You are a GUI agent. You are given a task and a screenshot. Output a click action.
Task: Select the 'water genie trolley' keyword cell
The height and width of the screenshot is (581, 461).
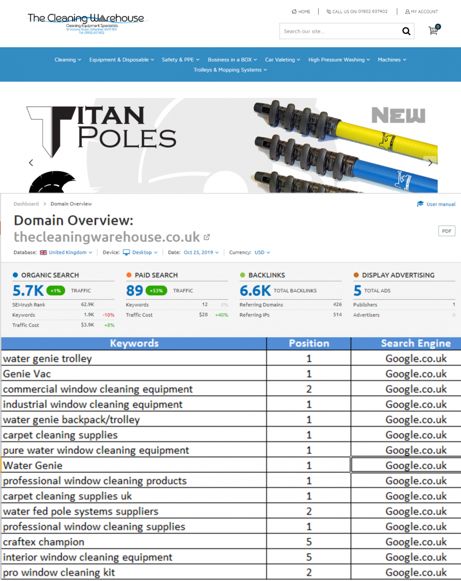134,359
